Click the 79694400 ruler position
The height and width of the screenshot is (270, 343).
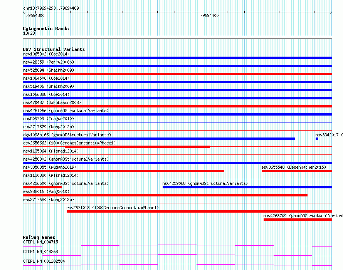(x=209, y=15)
